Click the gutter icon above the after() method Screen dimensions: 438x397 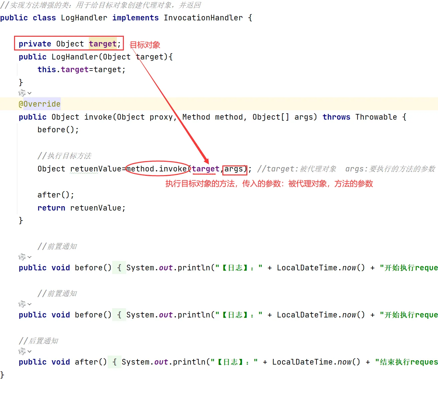(22, 351)
